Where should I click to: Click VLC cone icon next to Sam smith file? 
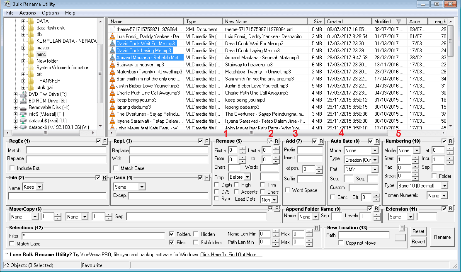[112, 78]
